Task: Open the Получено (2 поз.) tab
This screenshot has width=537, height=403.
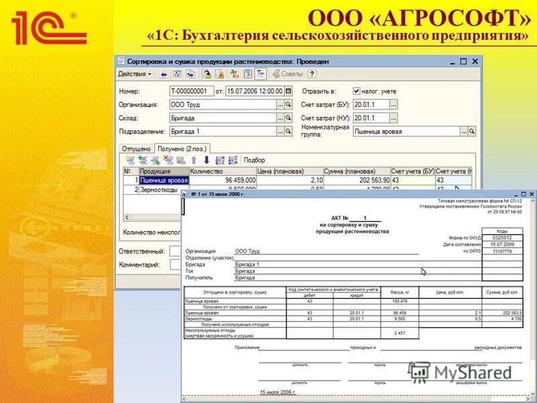Action: click(x=182, y=148)
